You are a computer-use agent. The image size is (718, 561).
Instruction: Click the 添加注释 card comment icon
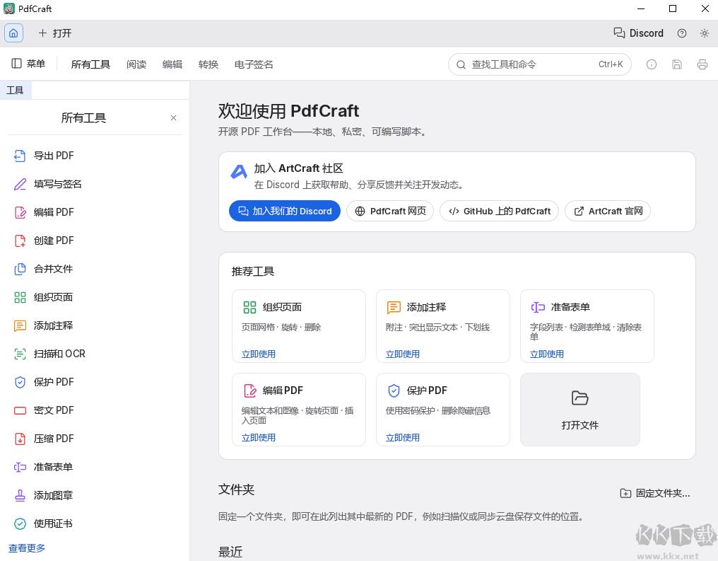394,307
